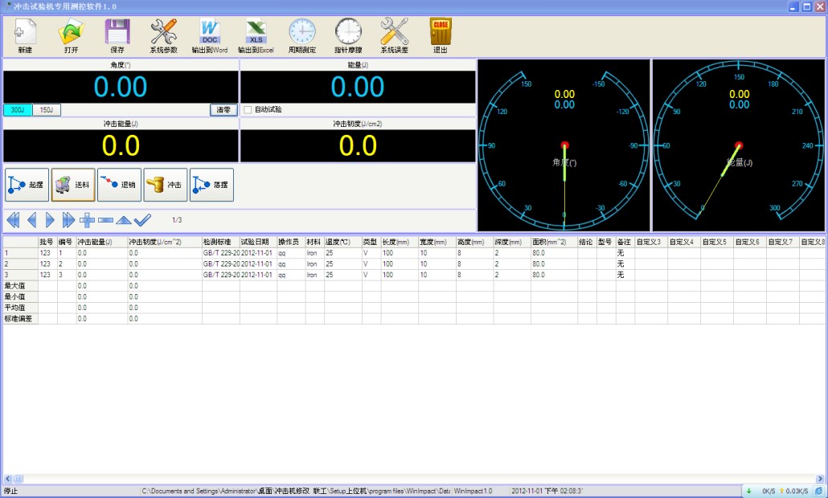Image resolution: width=828 pixels, height=498 pixels.
Task: Go to next record arrow
Action: pyautogui.click(x=50, y=219)
